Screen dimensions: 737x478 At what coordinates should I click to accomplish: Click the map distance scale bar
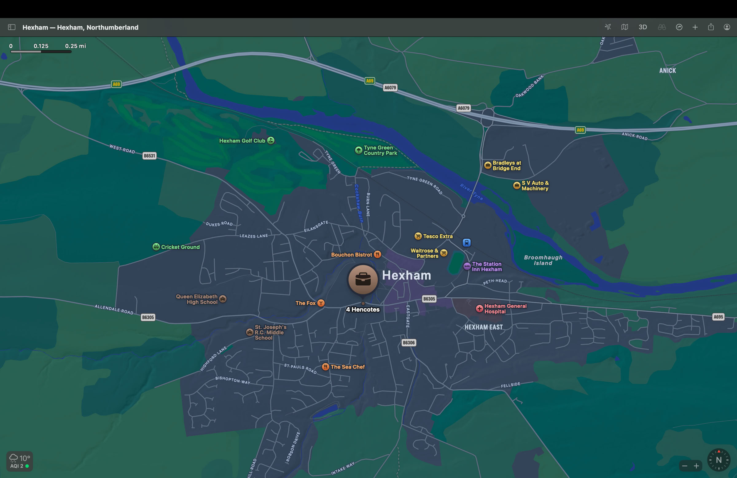click(41, 51)
